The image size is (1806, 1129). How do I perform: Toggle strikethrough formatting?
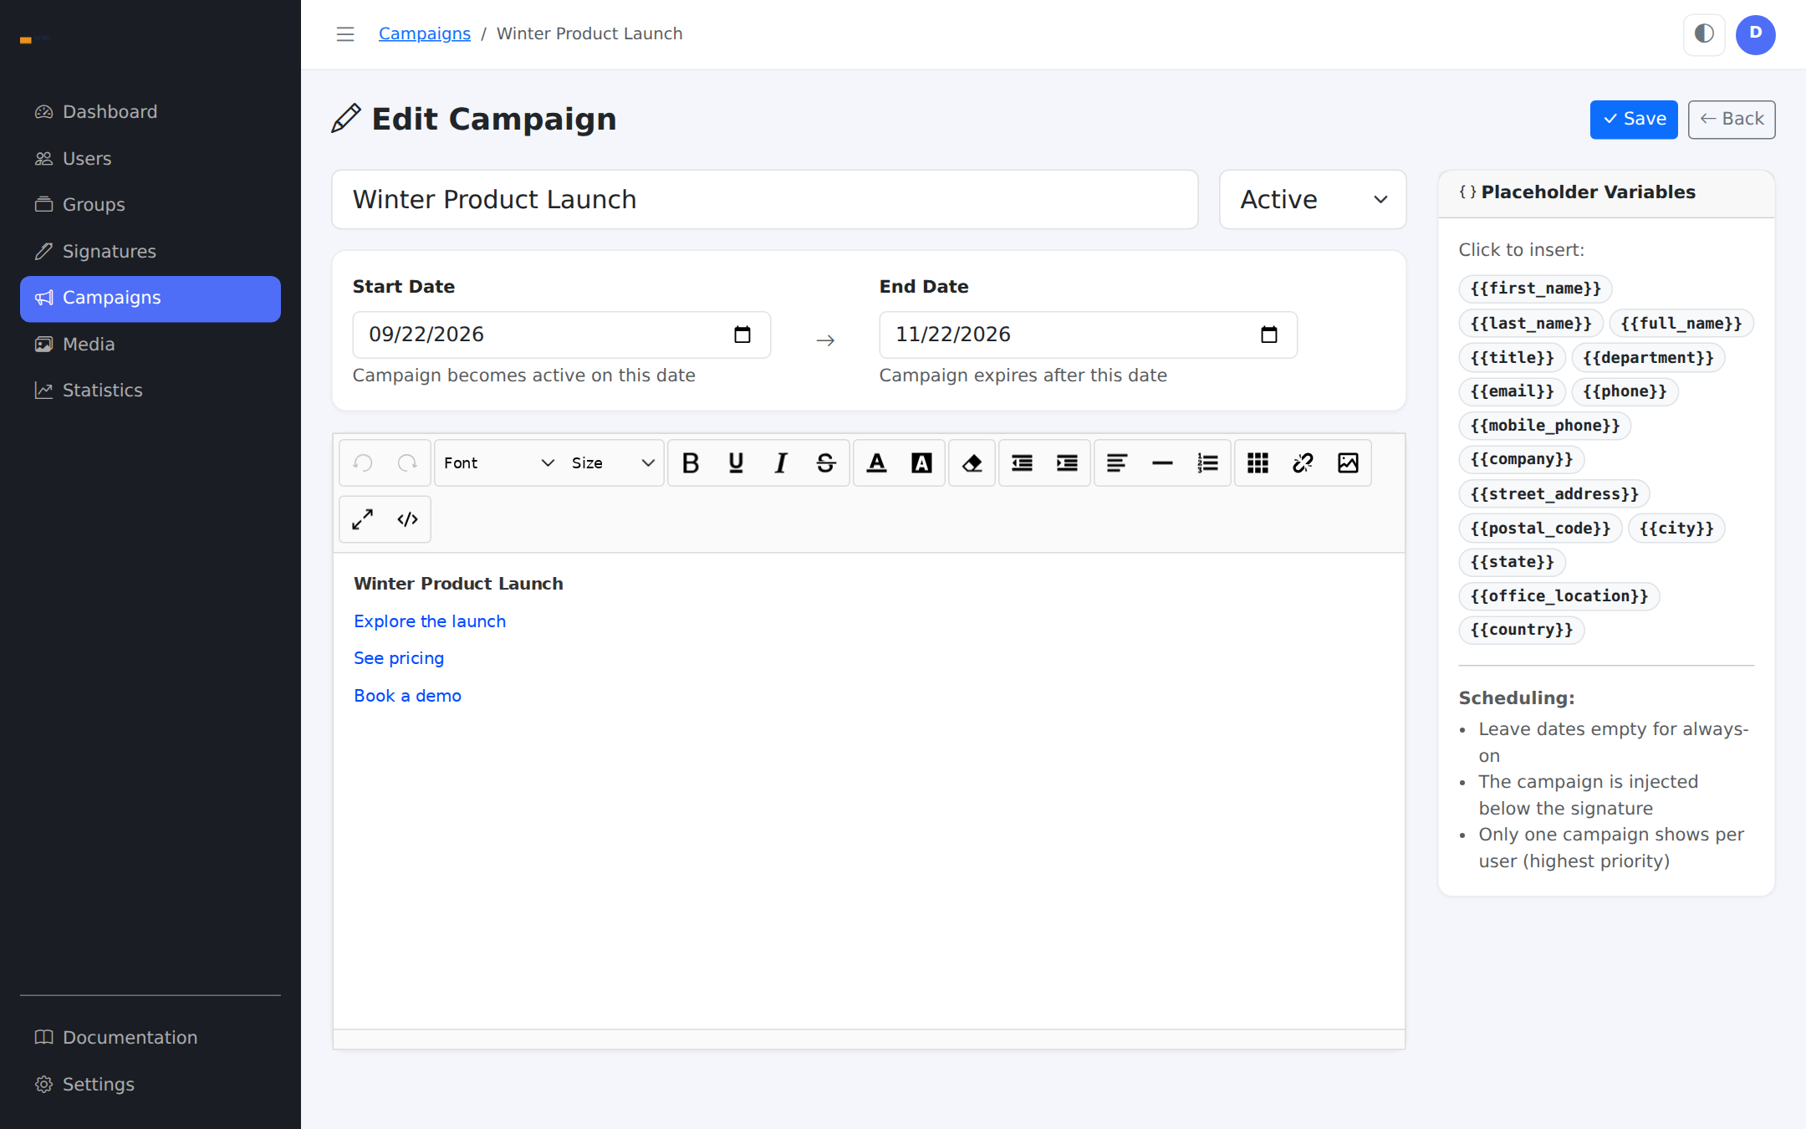pyautogui.click(x=826, y=462)
